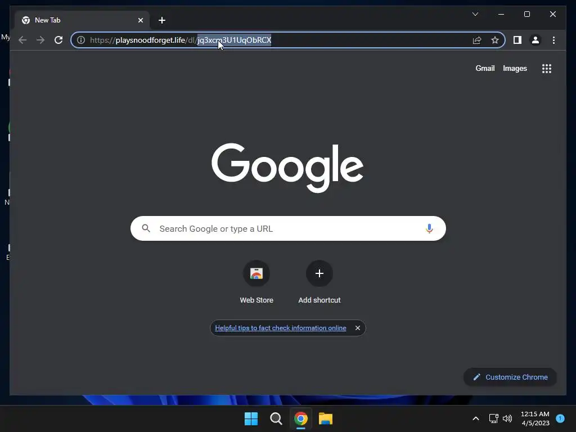Go back using the back arrow
Image resolution: width=576 pixels, height=432 pixels.
point(22,40)
